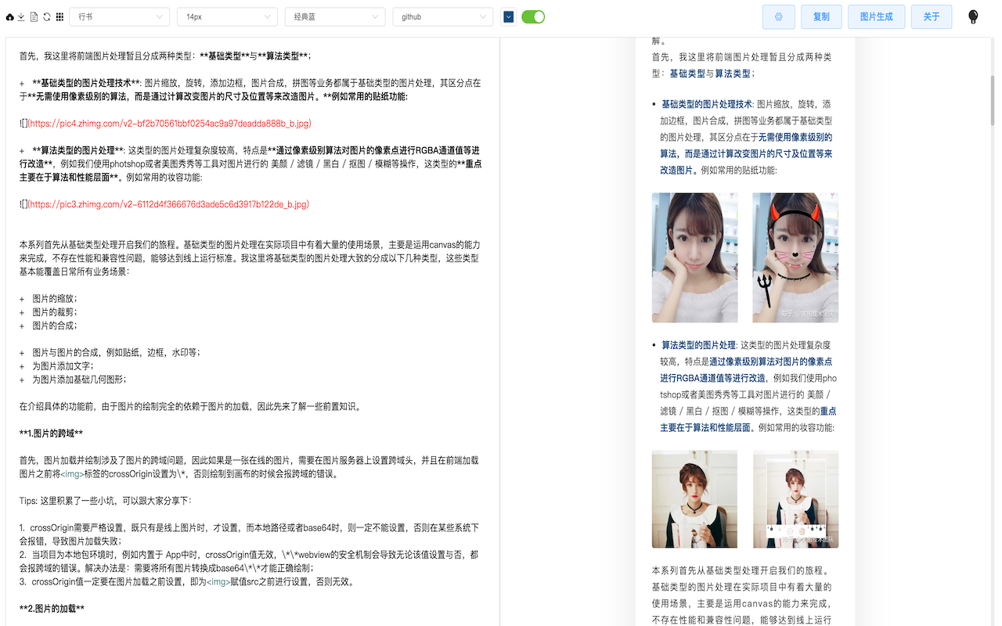Click the download icon next to the cloud icon
This screenshot has width=1002, height=626.
pos(21,16)
